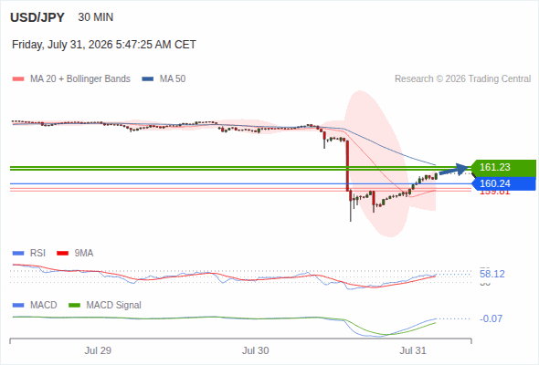Click the 9MA red legend swatch
The width and height of the screenshot is (539, 365).
pos(62,254)
